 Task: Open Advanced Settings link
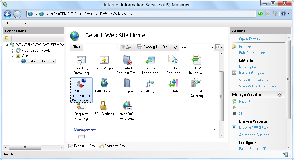click(255, 135)
